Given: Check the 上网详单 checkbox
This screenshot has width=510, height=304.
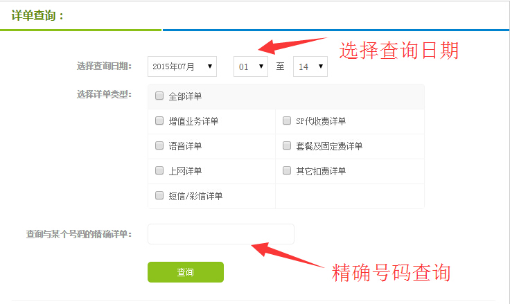Looking at the screenshot, I should click(159, 170).
